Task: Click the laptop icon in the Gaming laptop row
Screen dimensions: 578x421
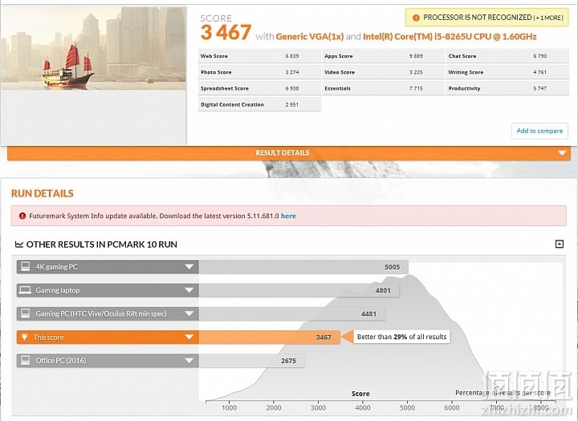Action: [x=25, y=290]
